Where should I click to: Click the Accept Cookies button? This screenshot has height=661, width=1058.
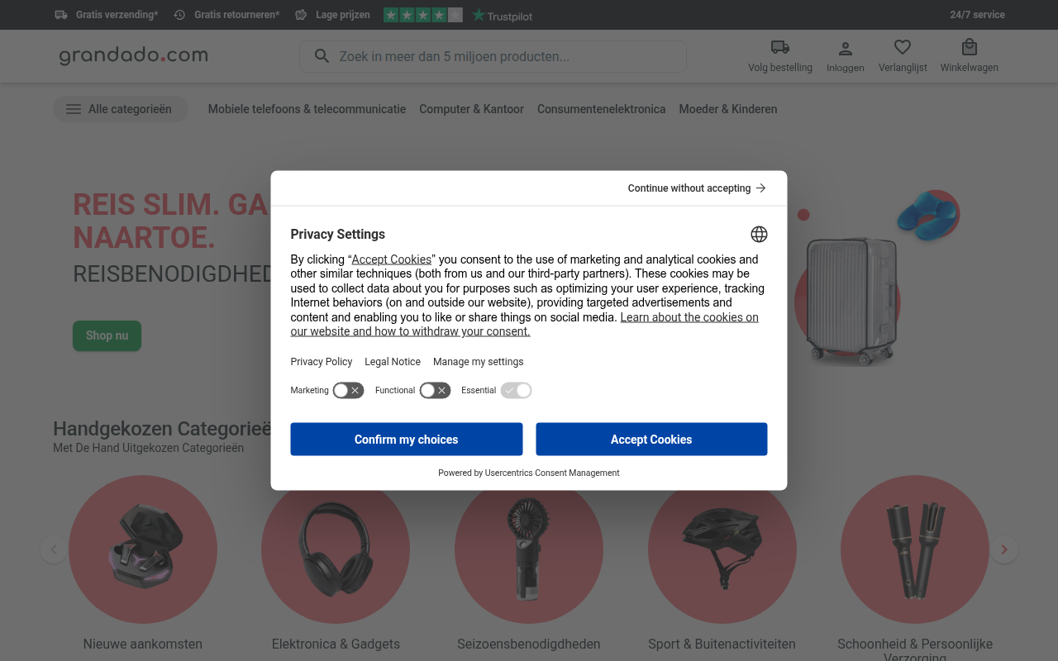coord(651,439)
